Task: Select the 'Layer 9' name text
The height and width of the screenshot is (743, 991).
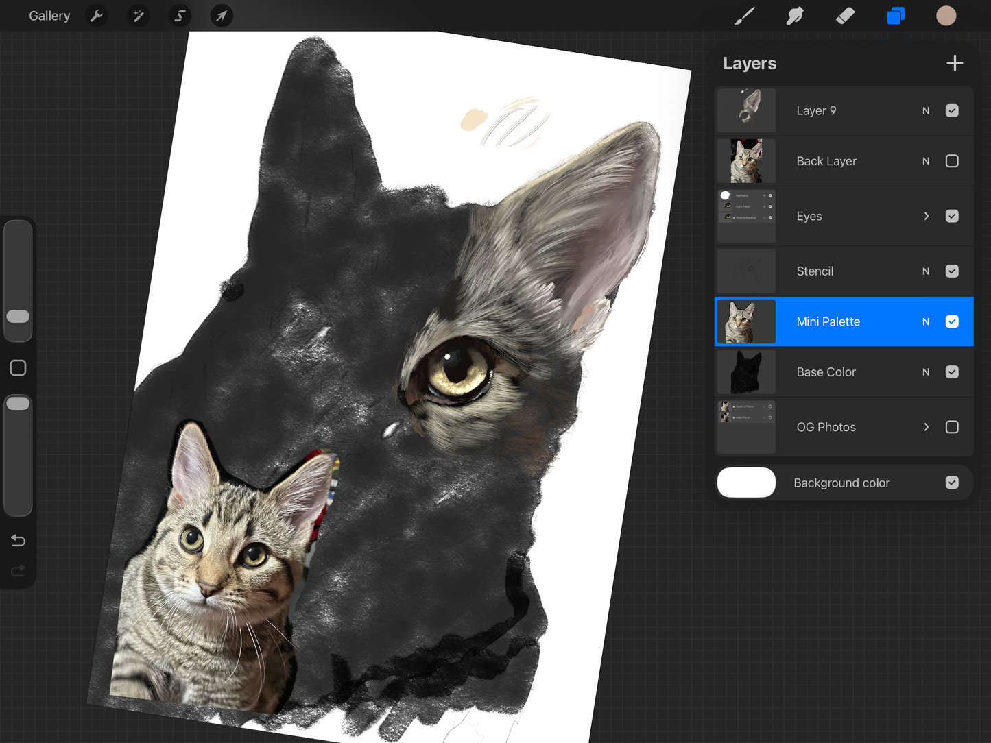Action: click(x=816, y=110)
